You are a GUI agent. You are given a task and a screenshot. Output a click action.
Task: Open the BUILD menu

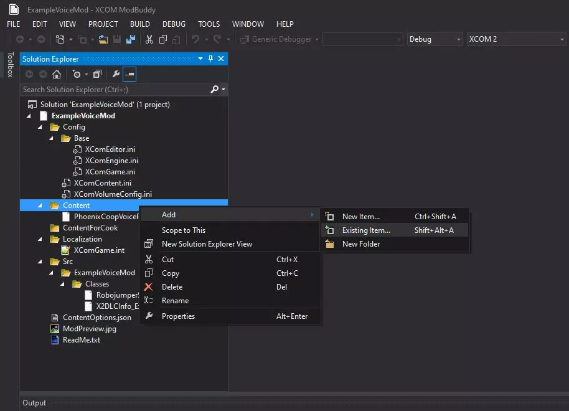click(140, 24)
